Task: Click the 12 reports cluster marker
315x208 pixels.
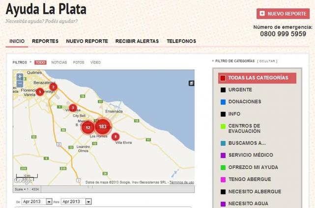Action: 88,128
